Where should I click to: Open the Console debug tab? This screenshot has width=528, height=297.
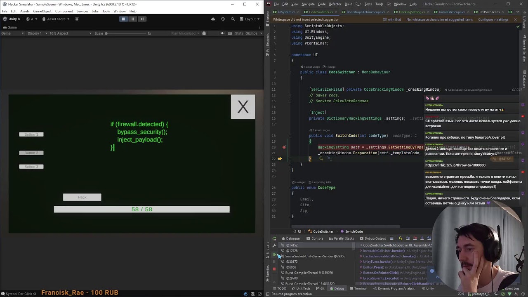click(315, 238)
